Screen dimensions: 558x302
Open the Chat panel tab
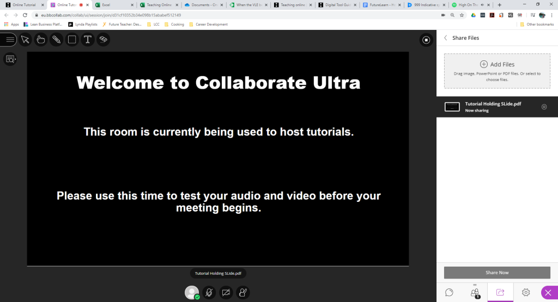449,292
